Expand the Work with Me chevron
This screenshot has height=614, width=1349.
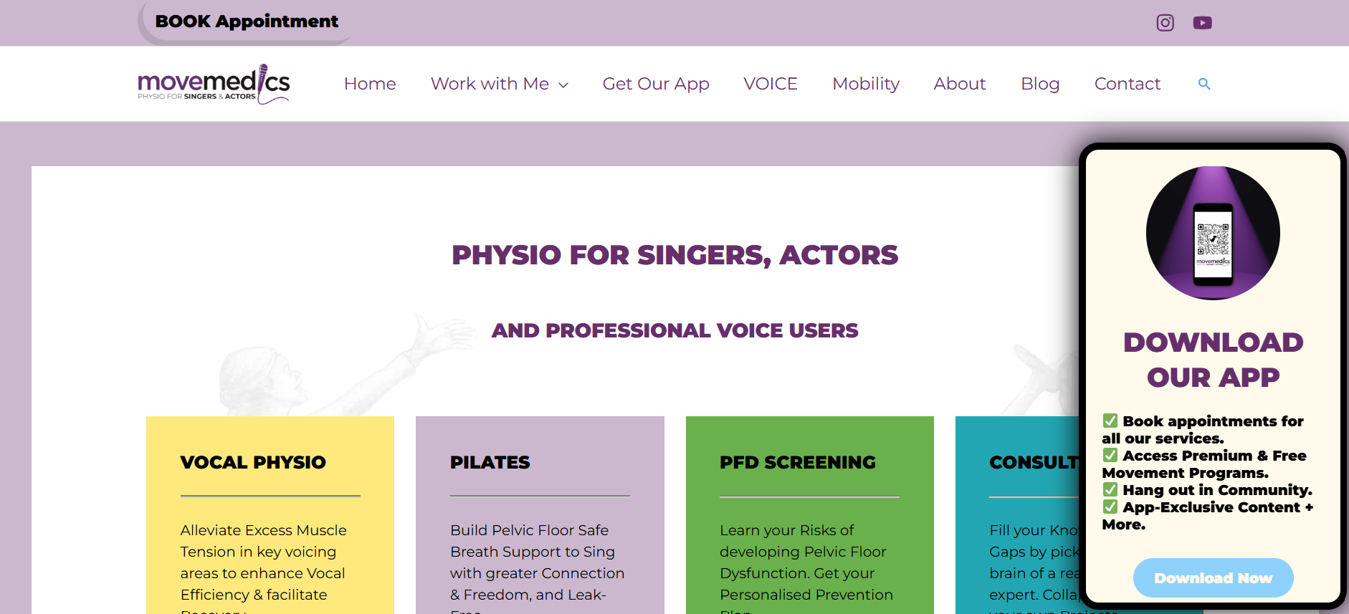click(563, 85)
